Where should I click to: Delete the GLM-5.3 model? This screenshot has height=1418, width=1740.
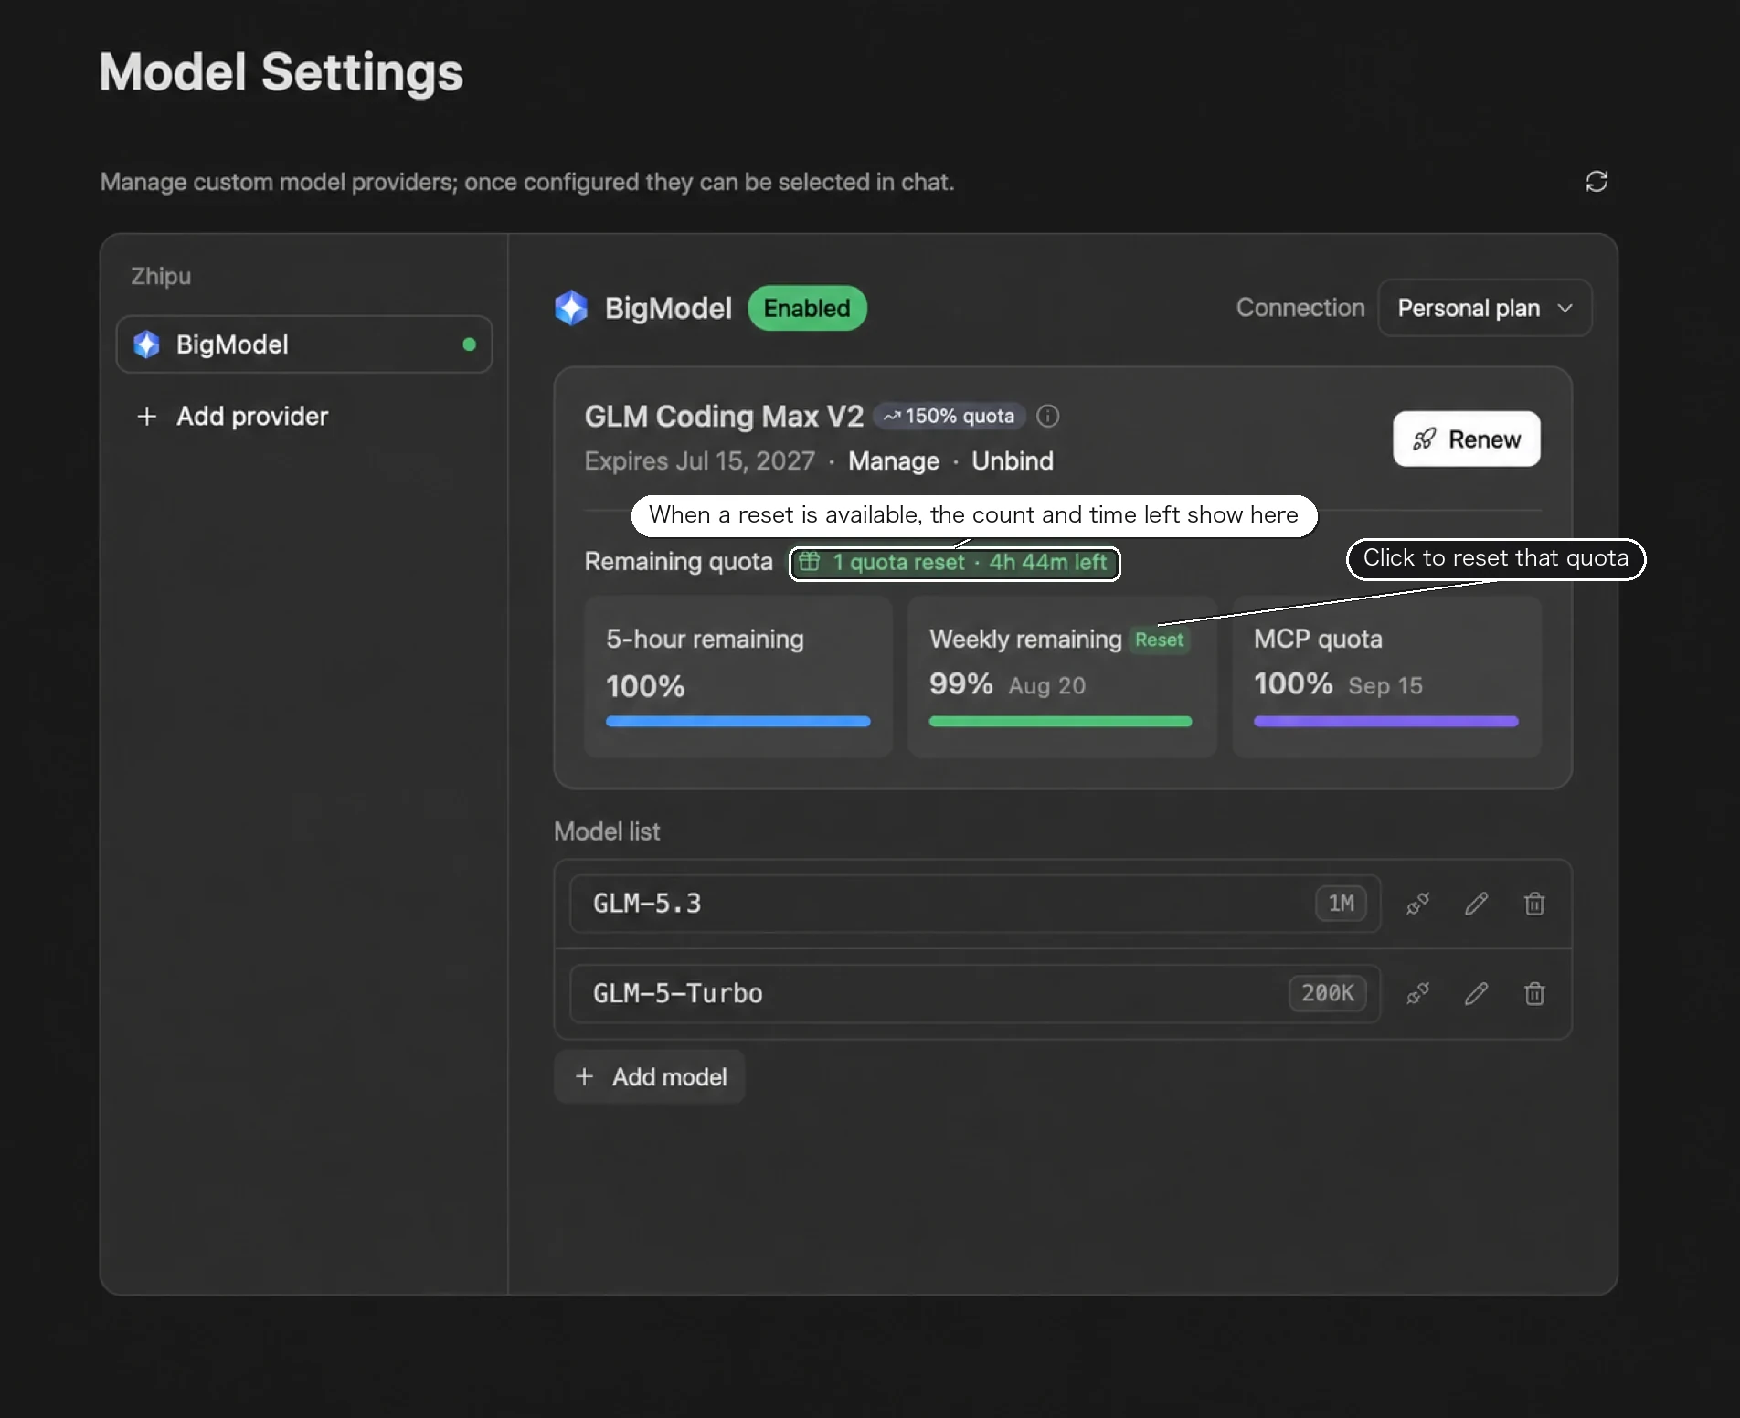click(1534, 904)
